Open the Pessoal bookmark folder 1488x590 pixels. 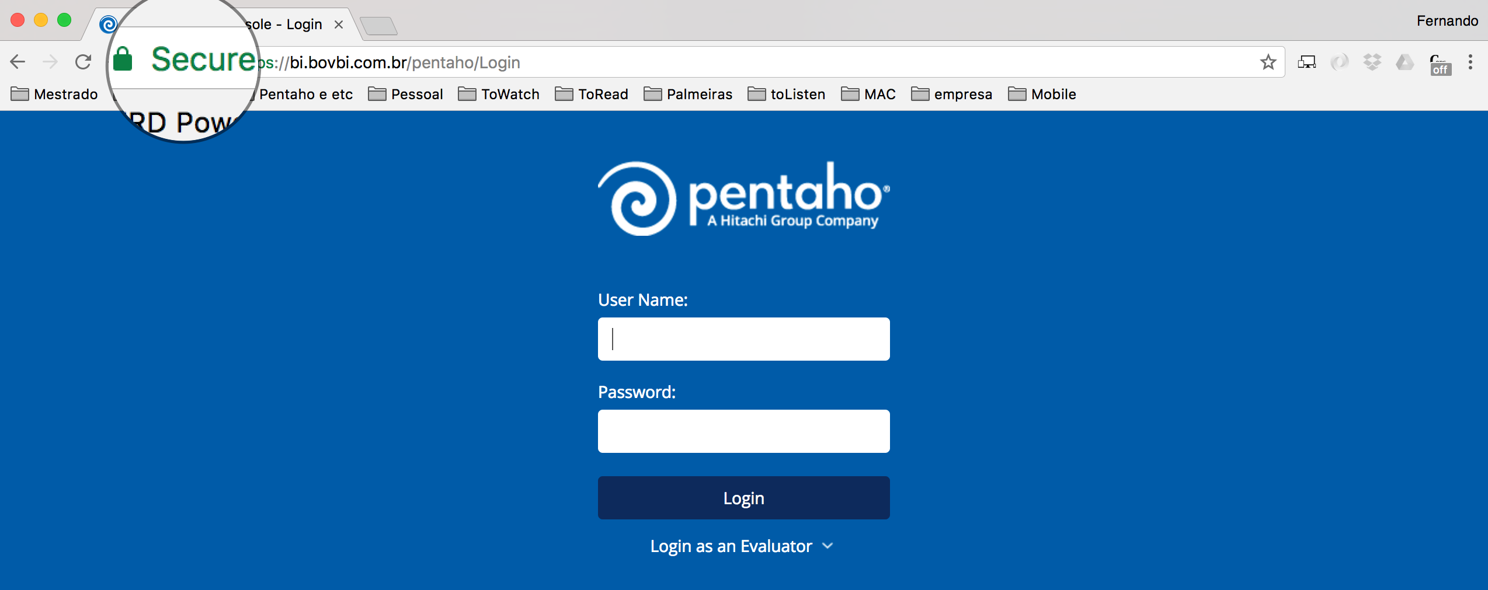pos(405,94)
